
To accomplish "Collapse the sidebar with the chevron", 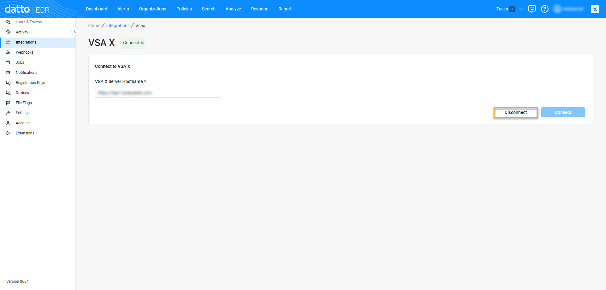I will click(x=75, y=31).
